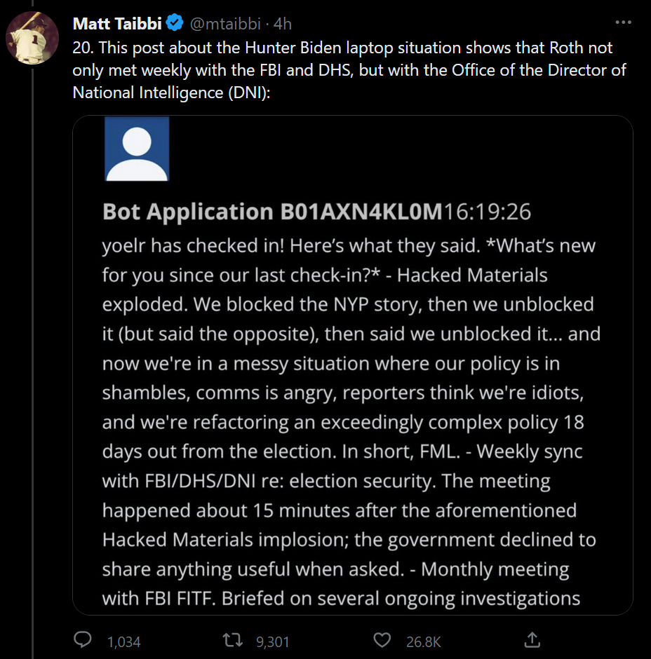
Task: Click the 1,034 replies count
Action: coord(124,641)
